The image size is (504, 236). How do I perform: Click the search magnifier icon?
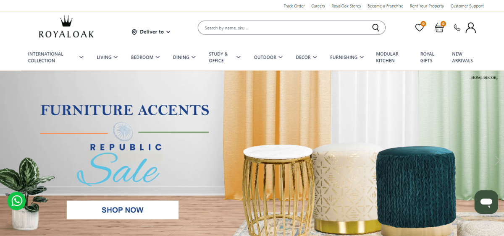coord(375,28)
